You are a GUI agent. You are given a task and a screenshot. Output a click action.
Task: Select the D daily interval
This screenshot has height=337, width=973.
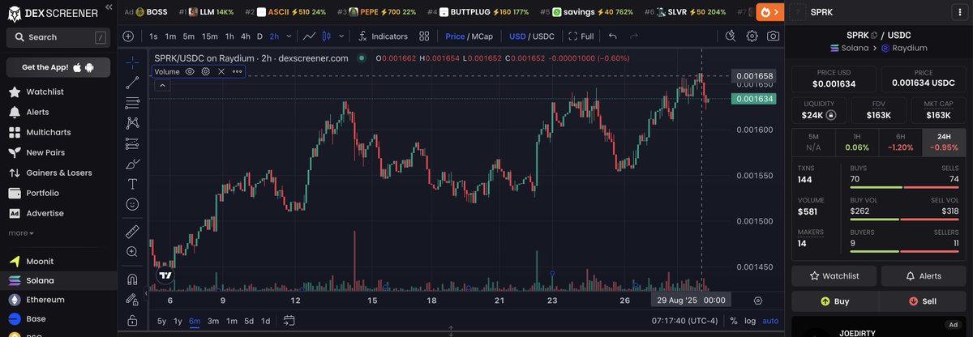point(259,36)
